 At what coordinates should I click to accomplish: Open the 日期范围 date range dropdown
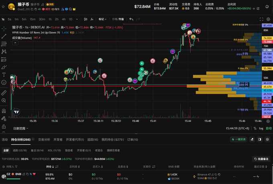pos(21,128)
